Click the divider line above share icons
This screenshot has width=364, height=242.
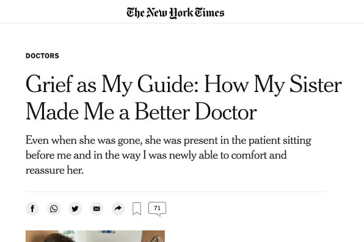point(175,191)
